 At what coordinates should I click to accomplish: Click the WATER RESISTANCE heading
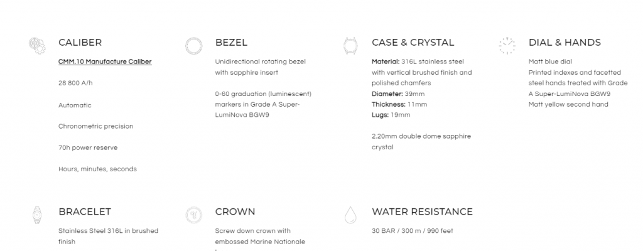(422, 212)
